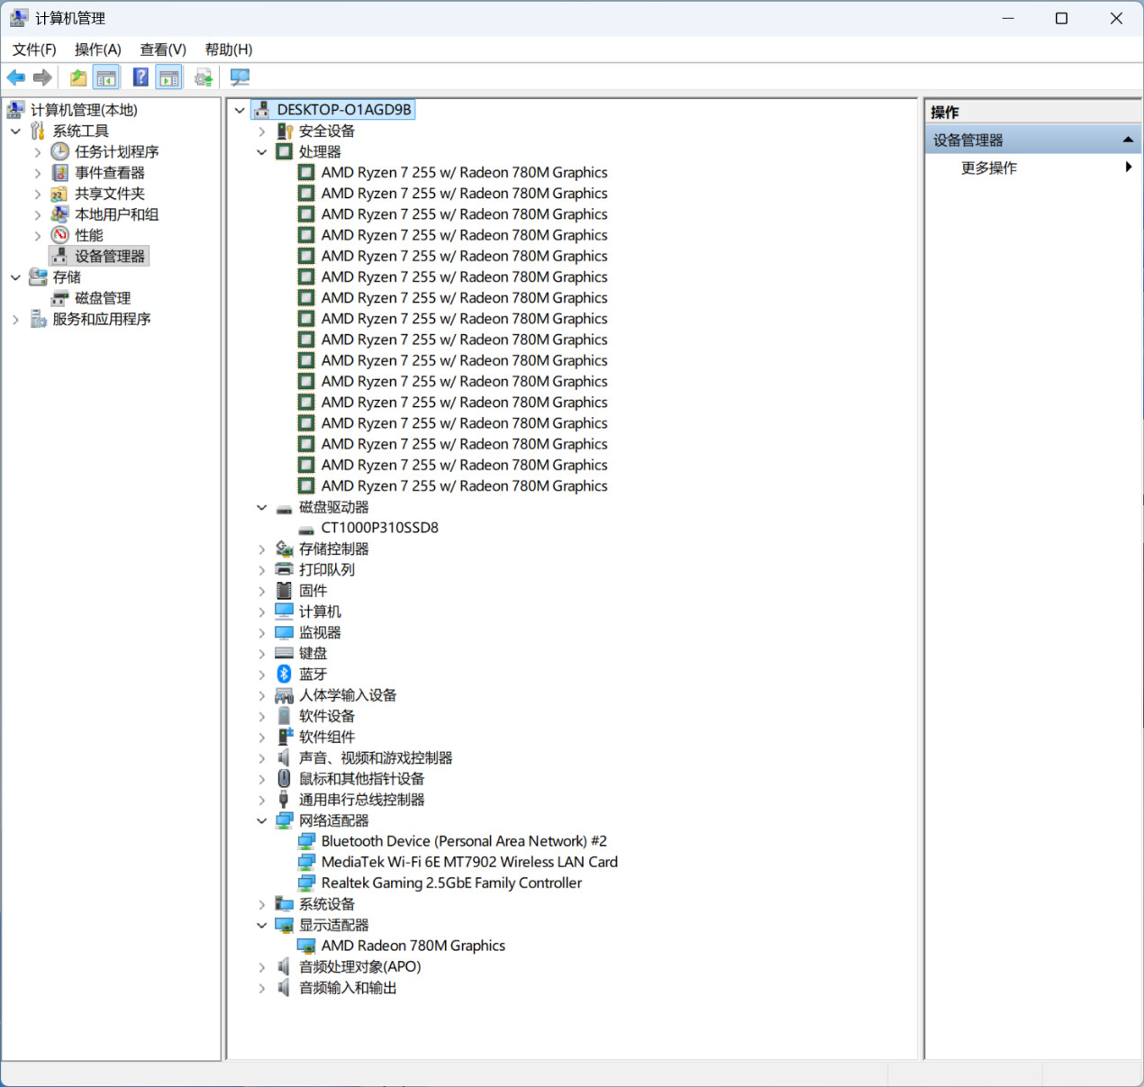Collapse the 处理器 category

[262, 152]
